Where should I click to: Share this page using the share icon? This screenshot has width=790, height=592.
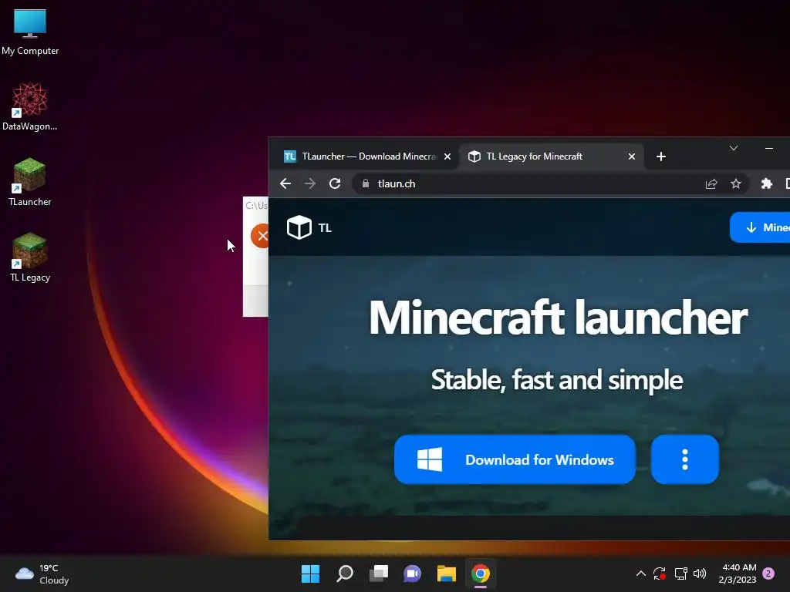tap(711, 183)
